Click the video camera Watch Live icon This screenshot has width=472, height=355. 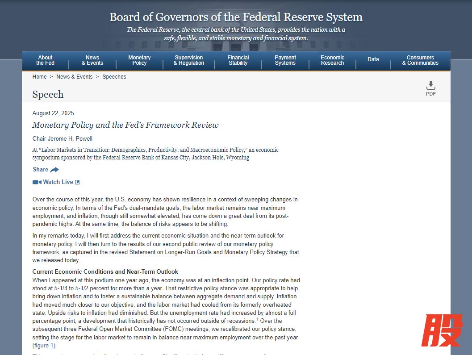point(37,182)
